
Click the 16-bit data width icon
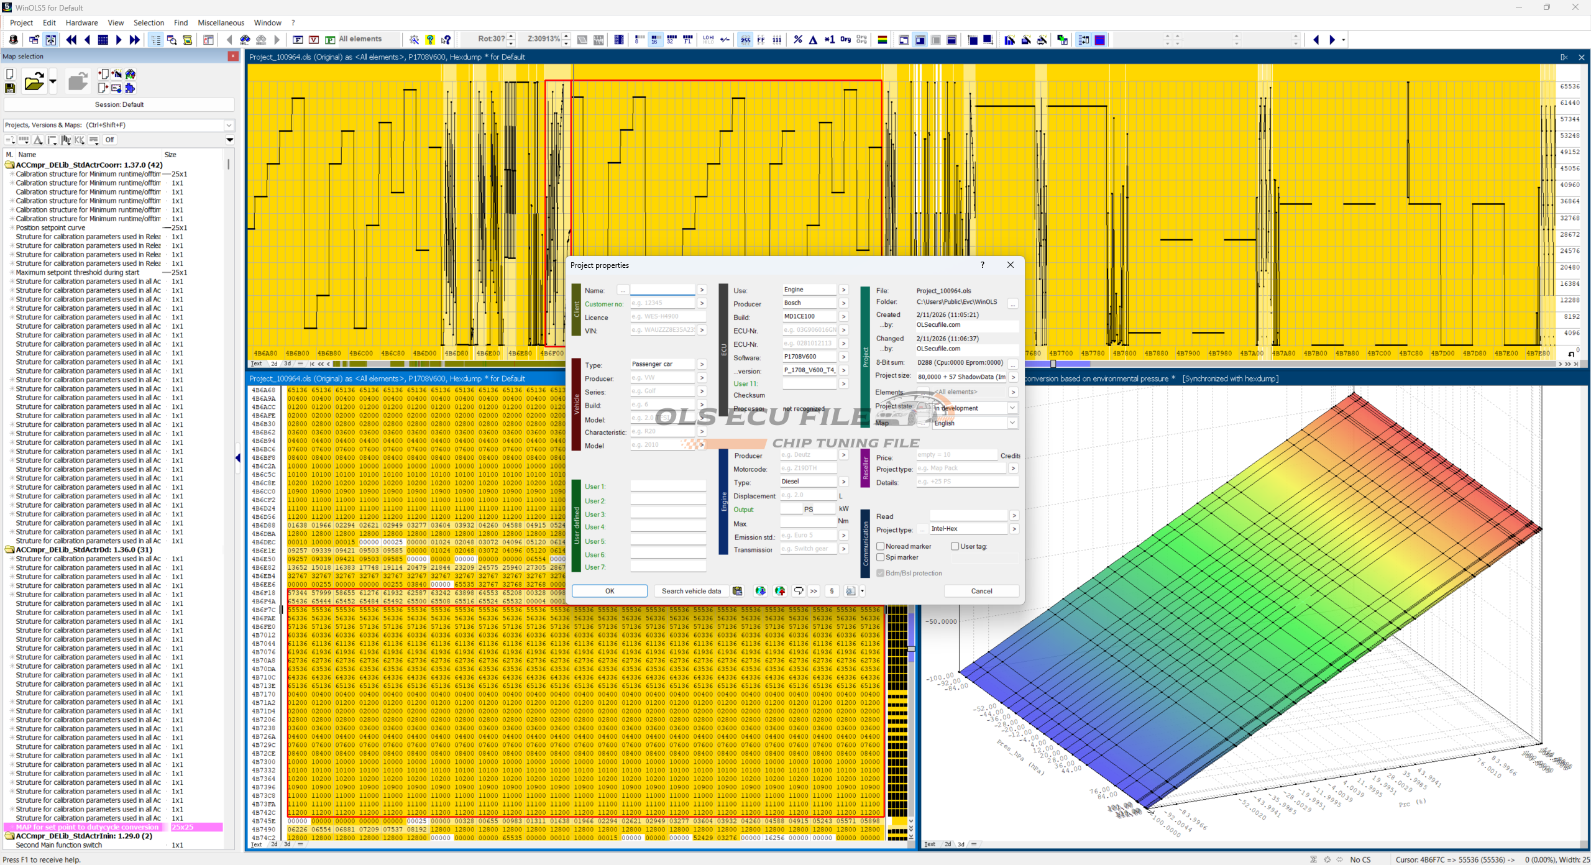click(655, 40)
